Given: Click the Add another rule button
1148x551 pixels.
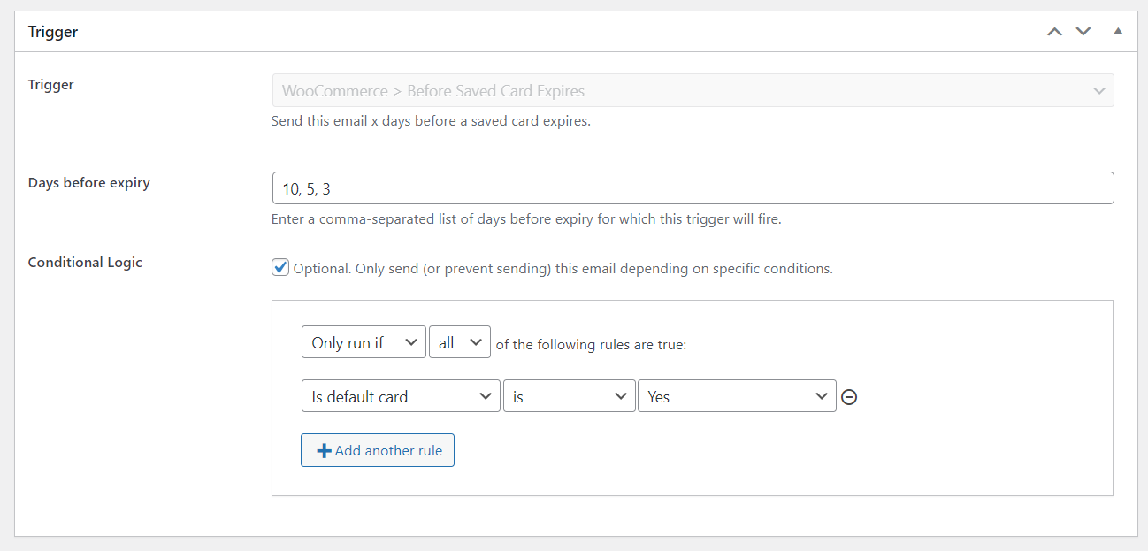Looking at the screenshot, I should coord(378,450).
